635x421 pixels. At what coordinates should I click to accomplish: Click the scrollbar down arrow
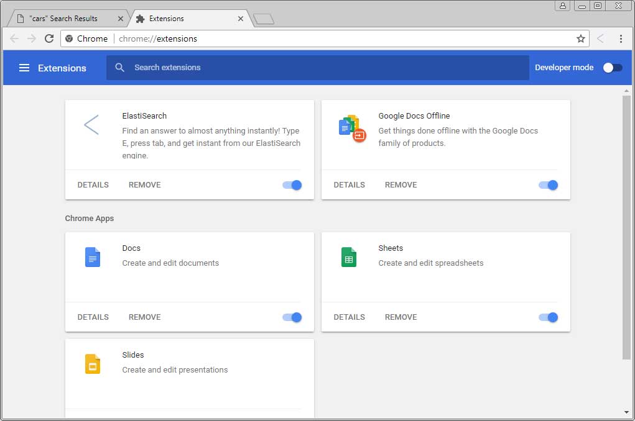pyautogui.click(x=626, y=412)
